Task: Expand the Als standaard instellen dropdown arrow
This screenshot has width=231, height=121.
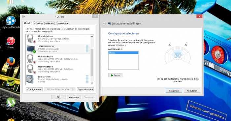Action: tap(74, 89)
